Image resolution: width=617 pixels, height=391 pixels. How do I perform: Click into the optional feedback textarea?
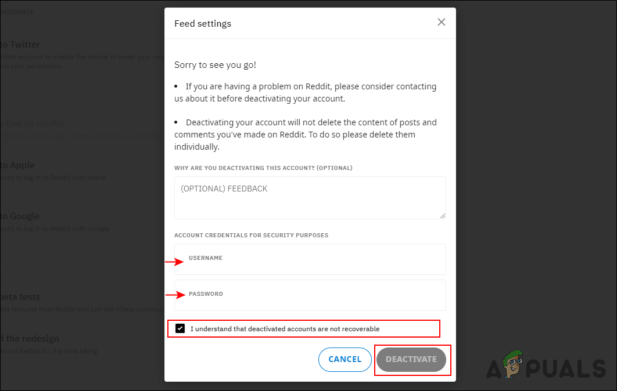coord(310,197)
